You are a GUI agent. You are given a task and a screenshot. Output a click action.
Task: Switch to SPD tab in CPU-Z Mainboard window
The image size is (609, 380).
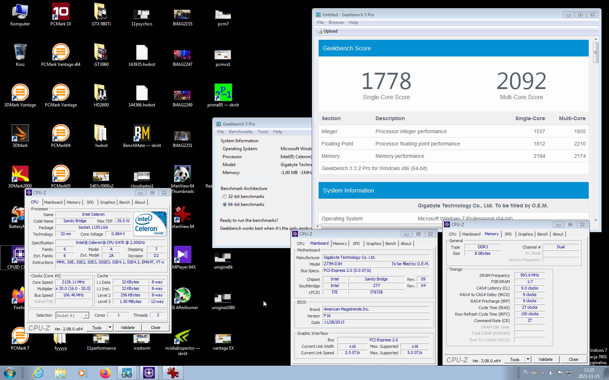pyautogui.click(x=356, y=244)
